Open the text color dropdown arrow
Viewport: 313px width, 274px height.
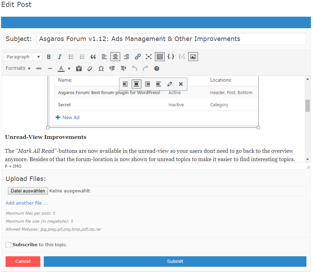pyautogui.click(x=69, y=68)
